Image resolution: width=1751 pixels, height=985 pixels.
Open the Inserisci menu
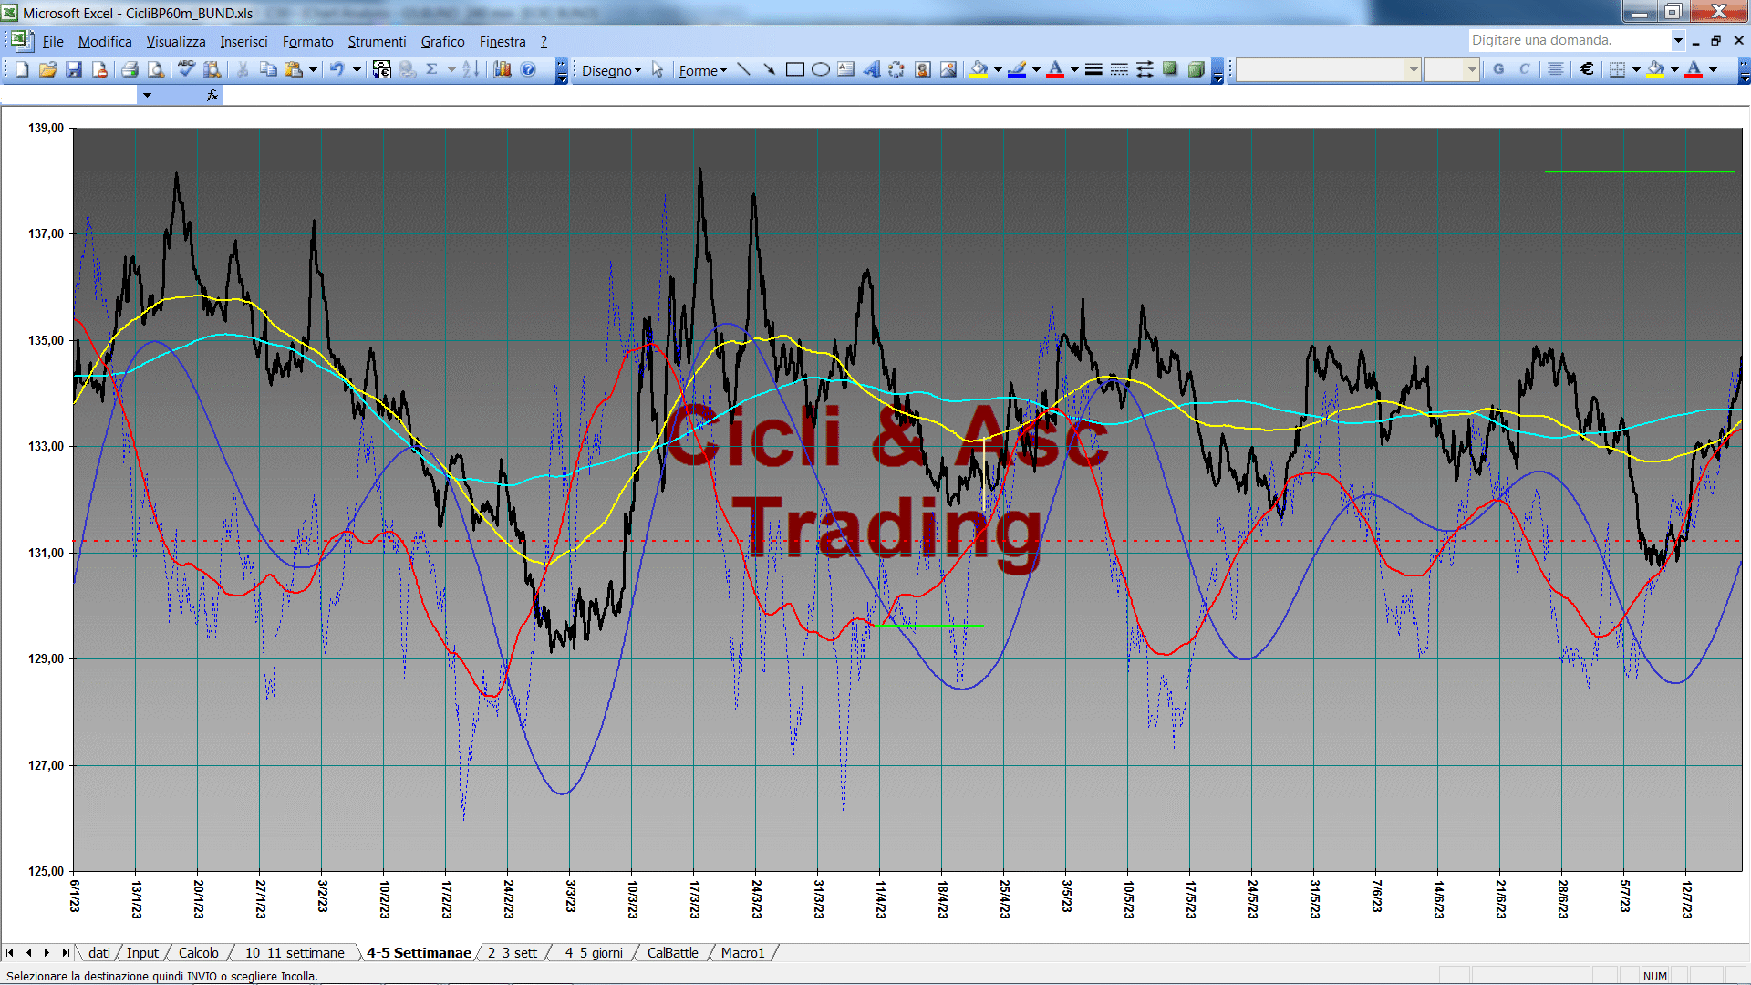243,42
